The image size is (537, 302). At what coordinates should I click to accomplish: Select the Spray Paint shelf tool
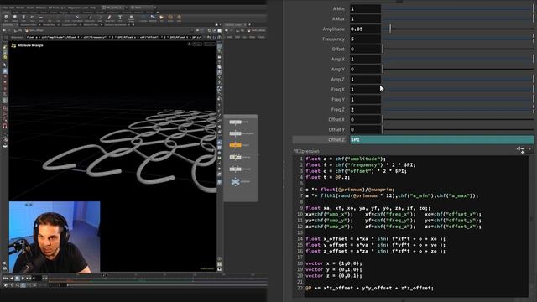(109, 18)
